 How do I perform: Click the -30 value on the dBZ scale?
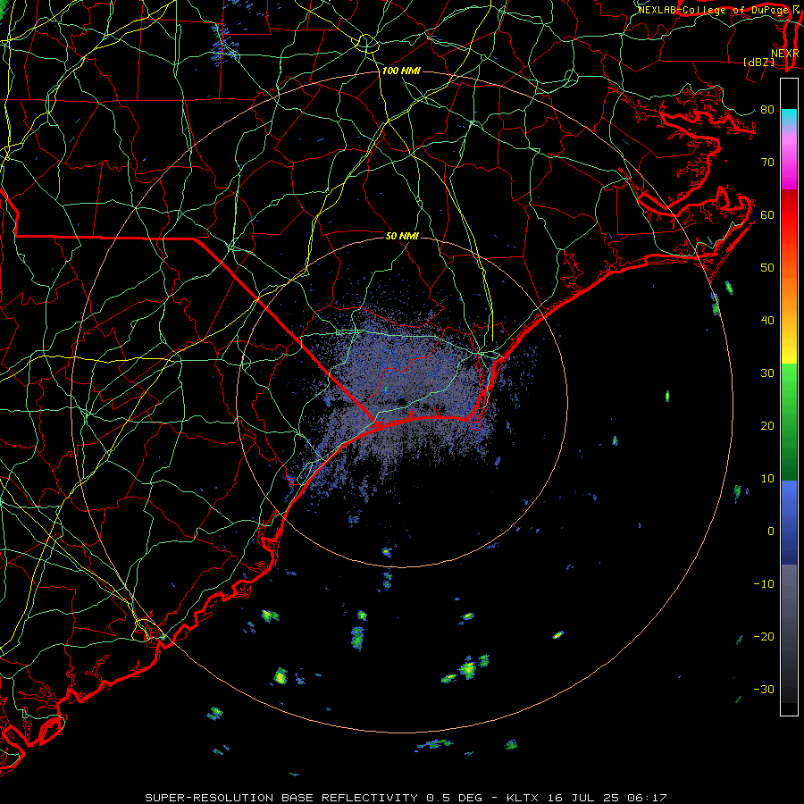click(x=764, y=689)
